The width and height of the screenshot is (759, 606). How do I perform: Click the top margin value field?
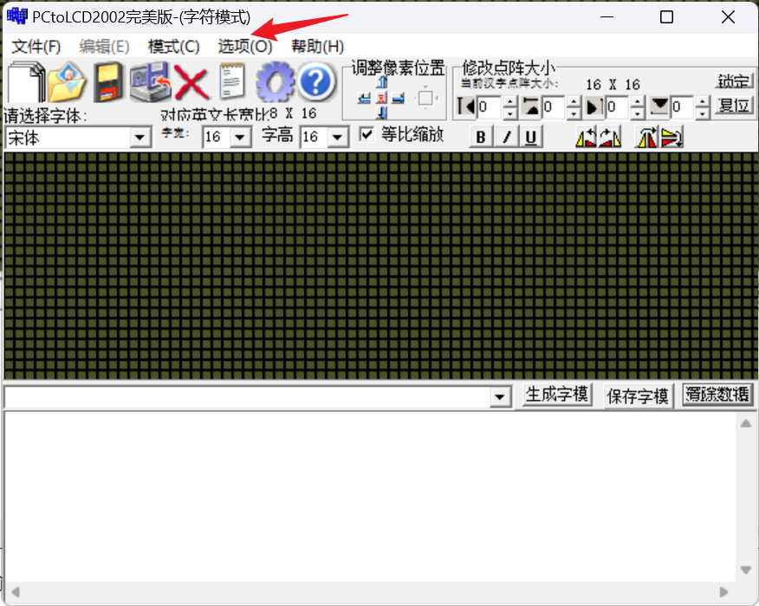pos(554,106)
